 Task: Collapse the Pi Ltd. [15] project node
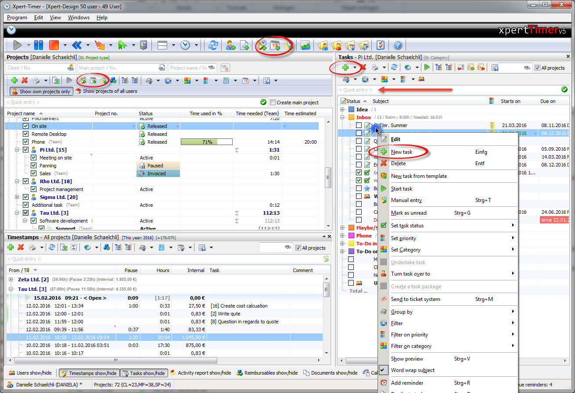[18, 150]
